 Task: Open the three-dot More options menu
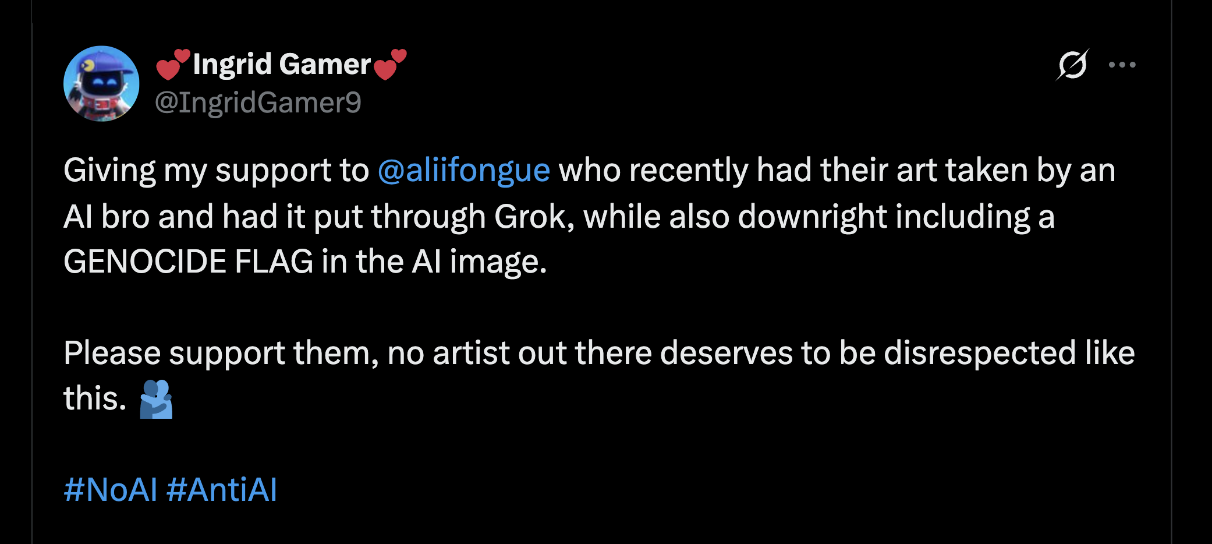(x=1122, y=65)
